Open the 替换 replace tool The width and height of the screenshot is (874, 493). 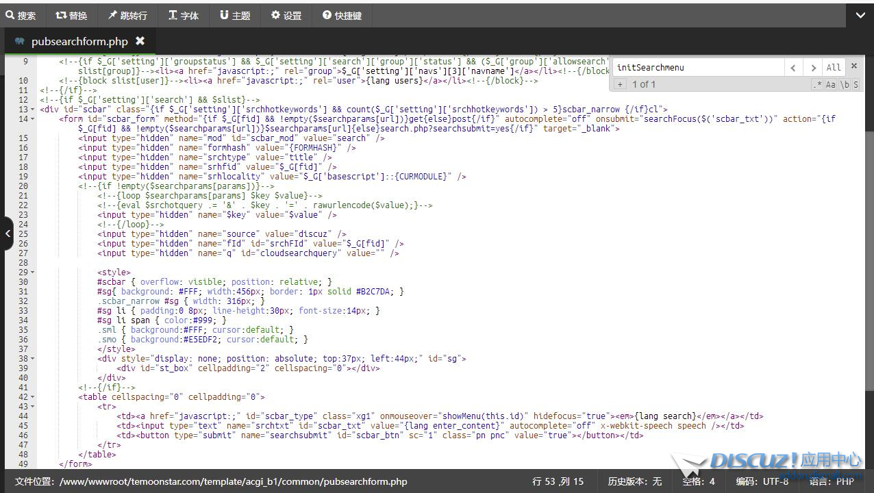click(x=71, y=15)
